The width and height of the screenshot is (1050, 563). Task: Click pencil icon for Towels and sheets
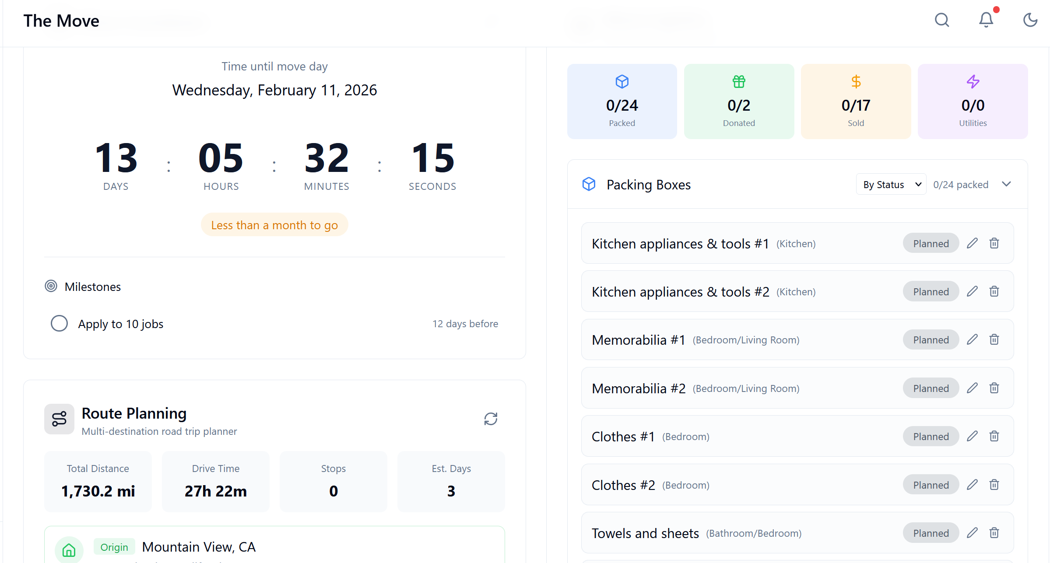click(972, 533)
